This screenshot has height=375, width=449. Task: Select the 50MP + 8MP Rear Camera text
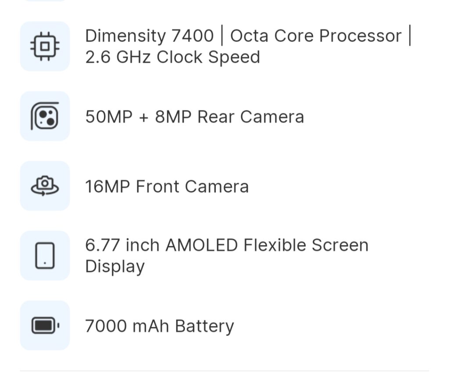pos(195,117)
